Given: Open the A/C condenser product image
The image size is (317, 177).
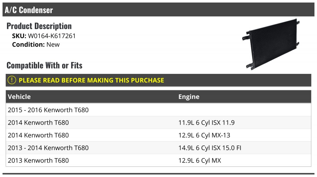Looking at the screenshot, I should click(271, 44).
